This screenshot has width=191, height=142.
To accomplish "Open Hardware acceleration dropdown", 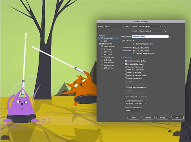I will click(133, 111).
